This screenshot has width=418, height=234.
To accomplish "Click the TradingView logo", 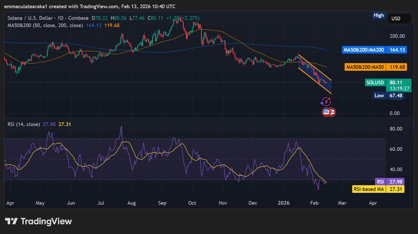I will click(x=38, y=221).
